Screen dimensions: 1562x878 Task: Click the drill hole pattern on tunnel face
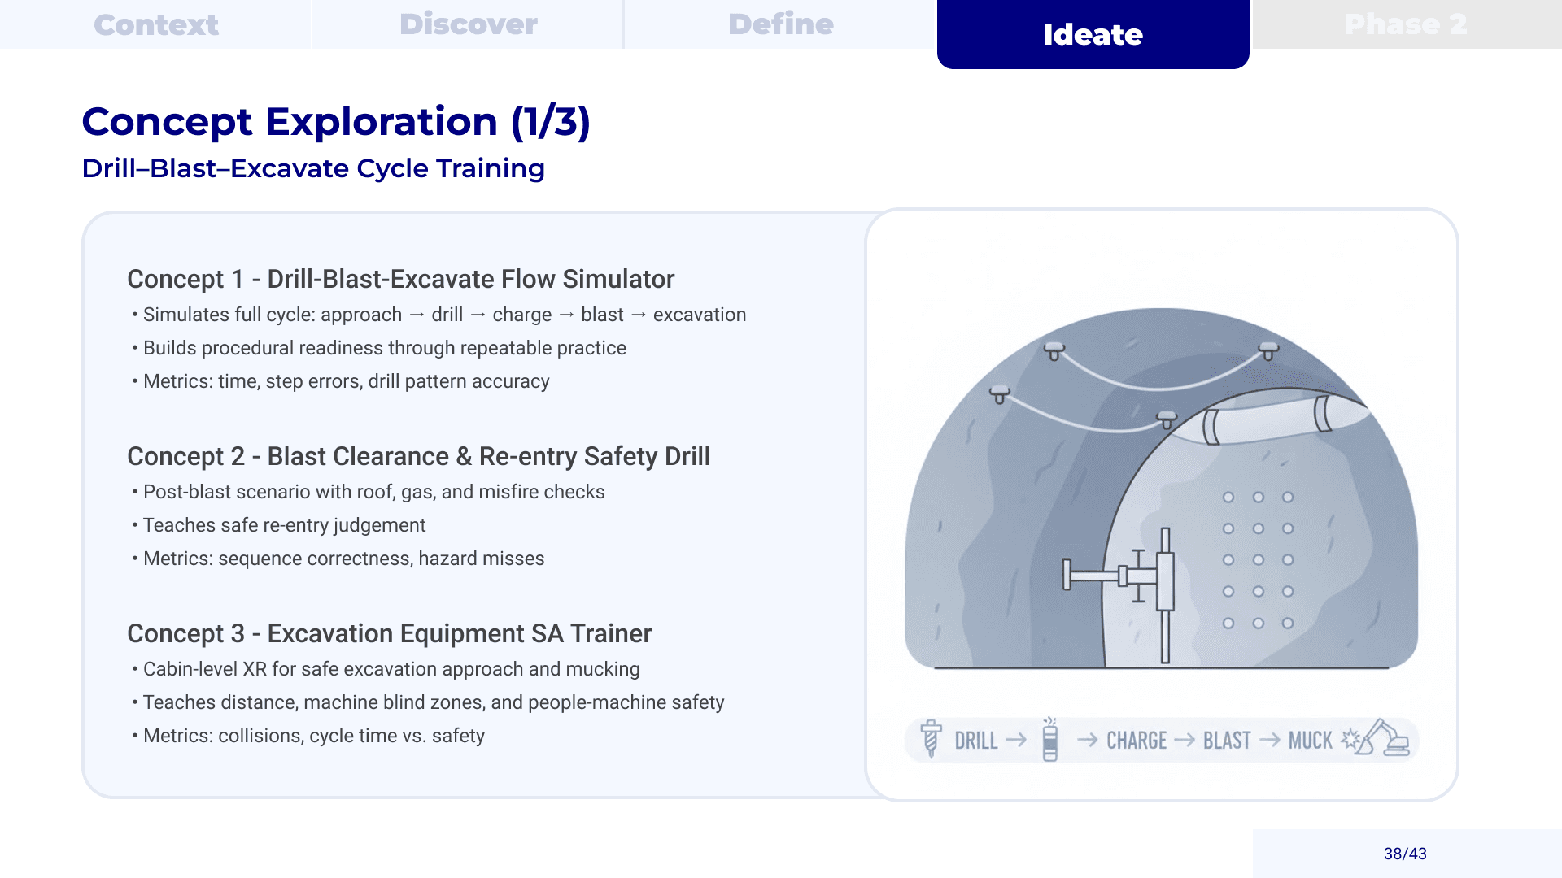pos(1258,560)
